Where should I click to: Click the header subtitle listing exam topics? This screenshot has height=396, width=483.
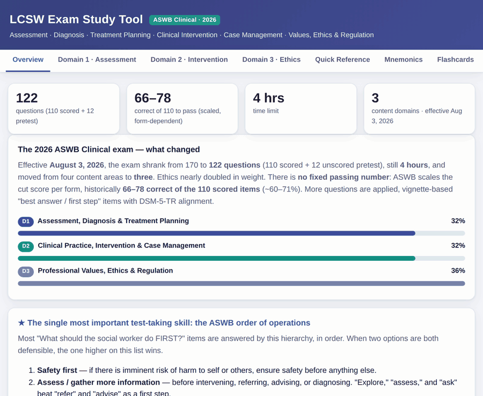tap(192, 35)
